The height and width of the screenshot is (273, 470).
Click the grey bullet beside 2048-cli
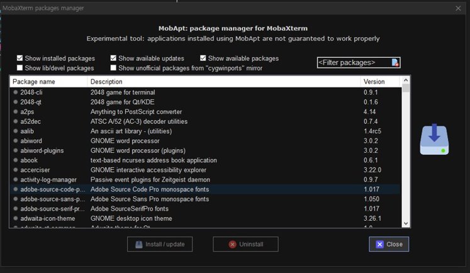pos(16,92)
